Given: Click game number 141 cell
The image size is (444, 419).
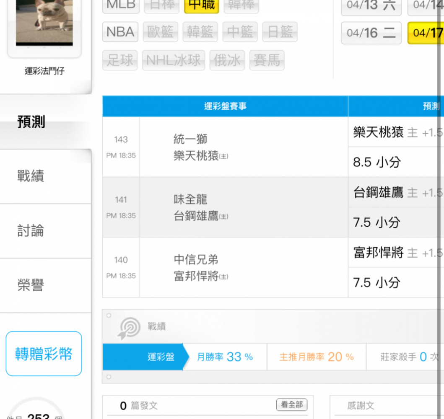Looking at the screenshot, I should click(x=121, y=207).
